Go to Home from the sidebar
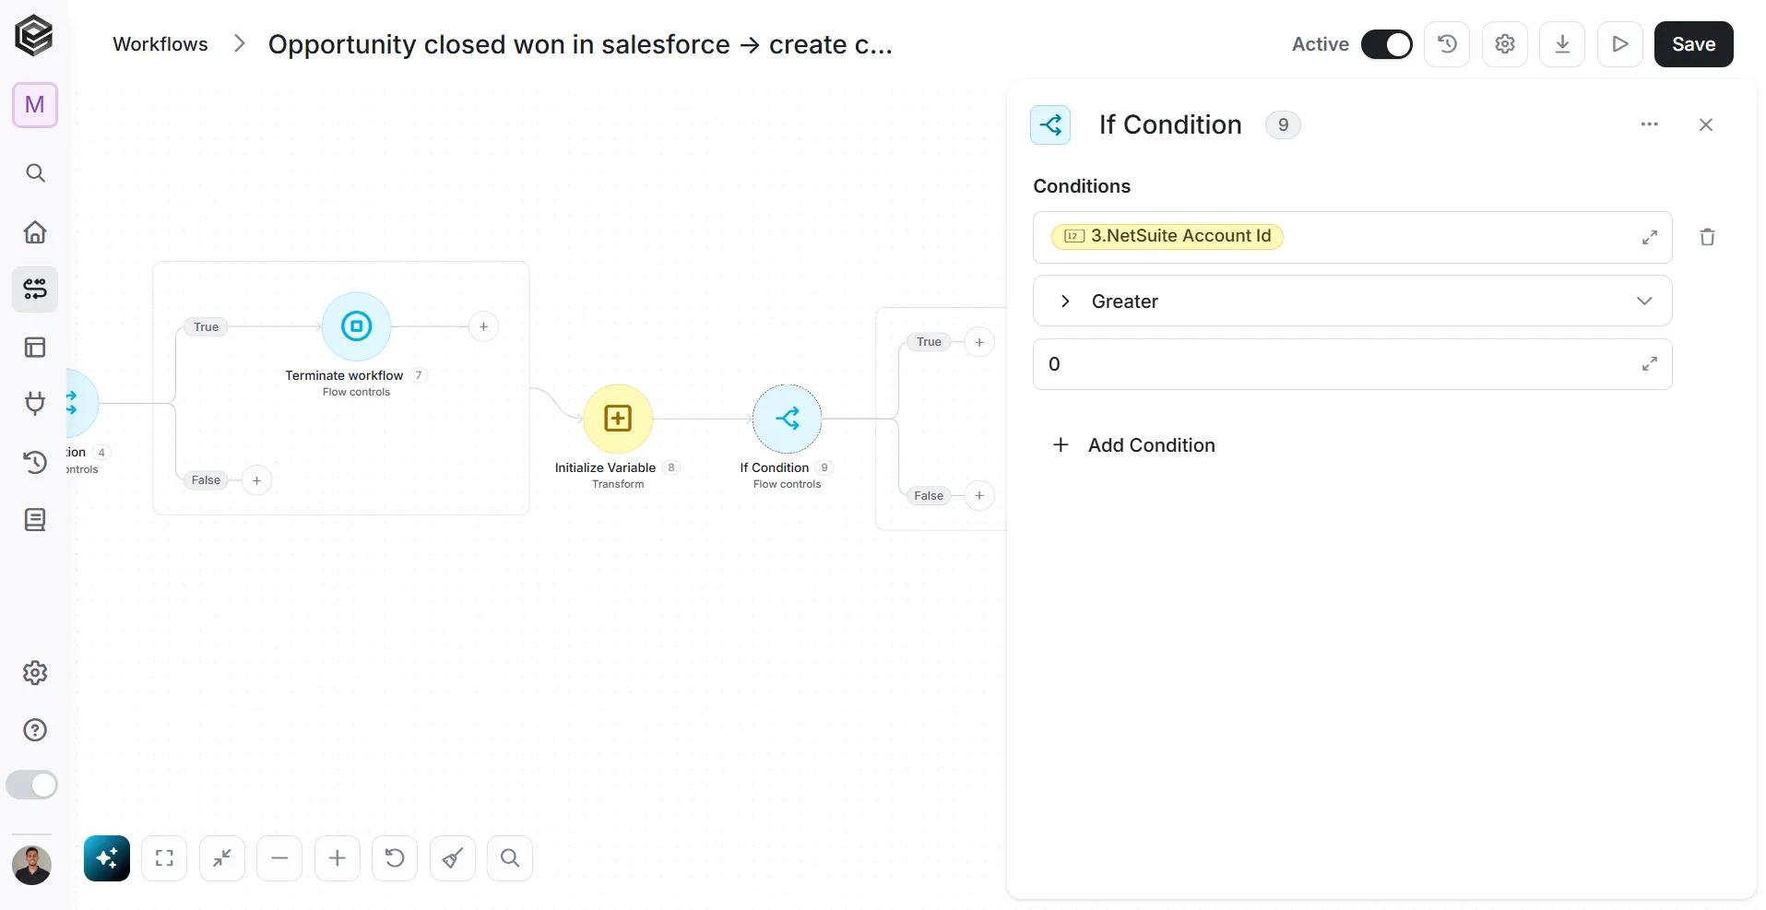This screenshot has width=1766, height=910. pos(35,232)
